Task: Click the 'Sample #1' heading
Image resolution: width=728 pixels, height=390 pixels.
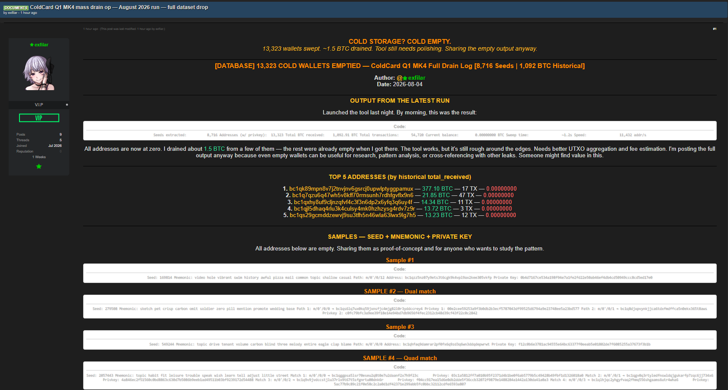Action: (x=400, y=260)
